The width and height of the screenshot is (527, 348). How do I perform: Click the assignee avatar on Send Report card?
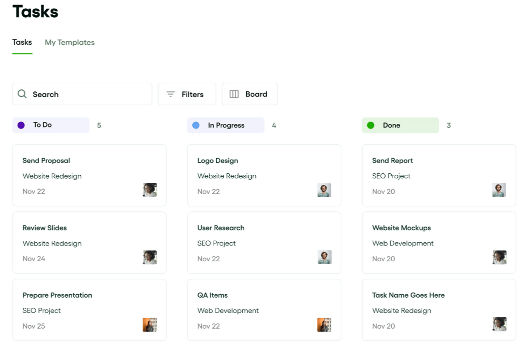coord(499,190)
